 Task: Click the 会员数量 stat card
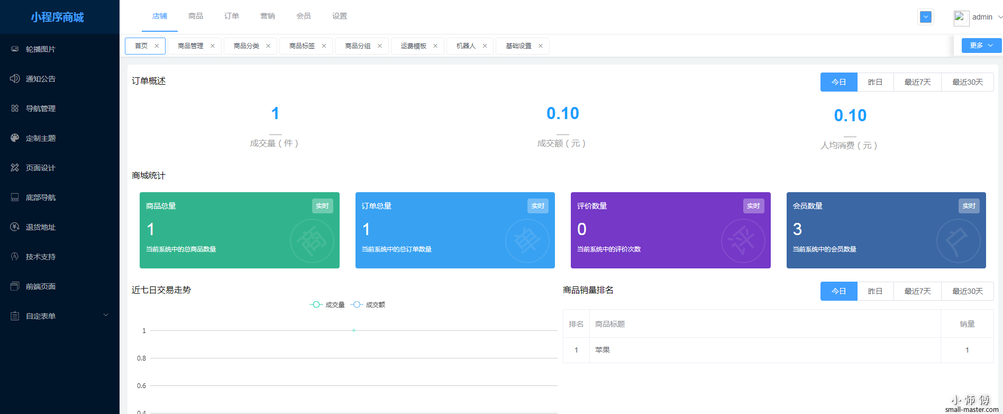click(886, 230)
